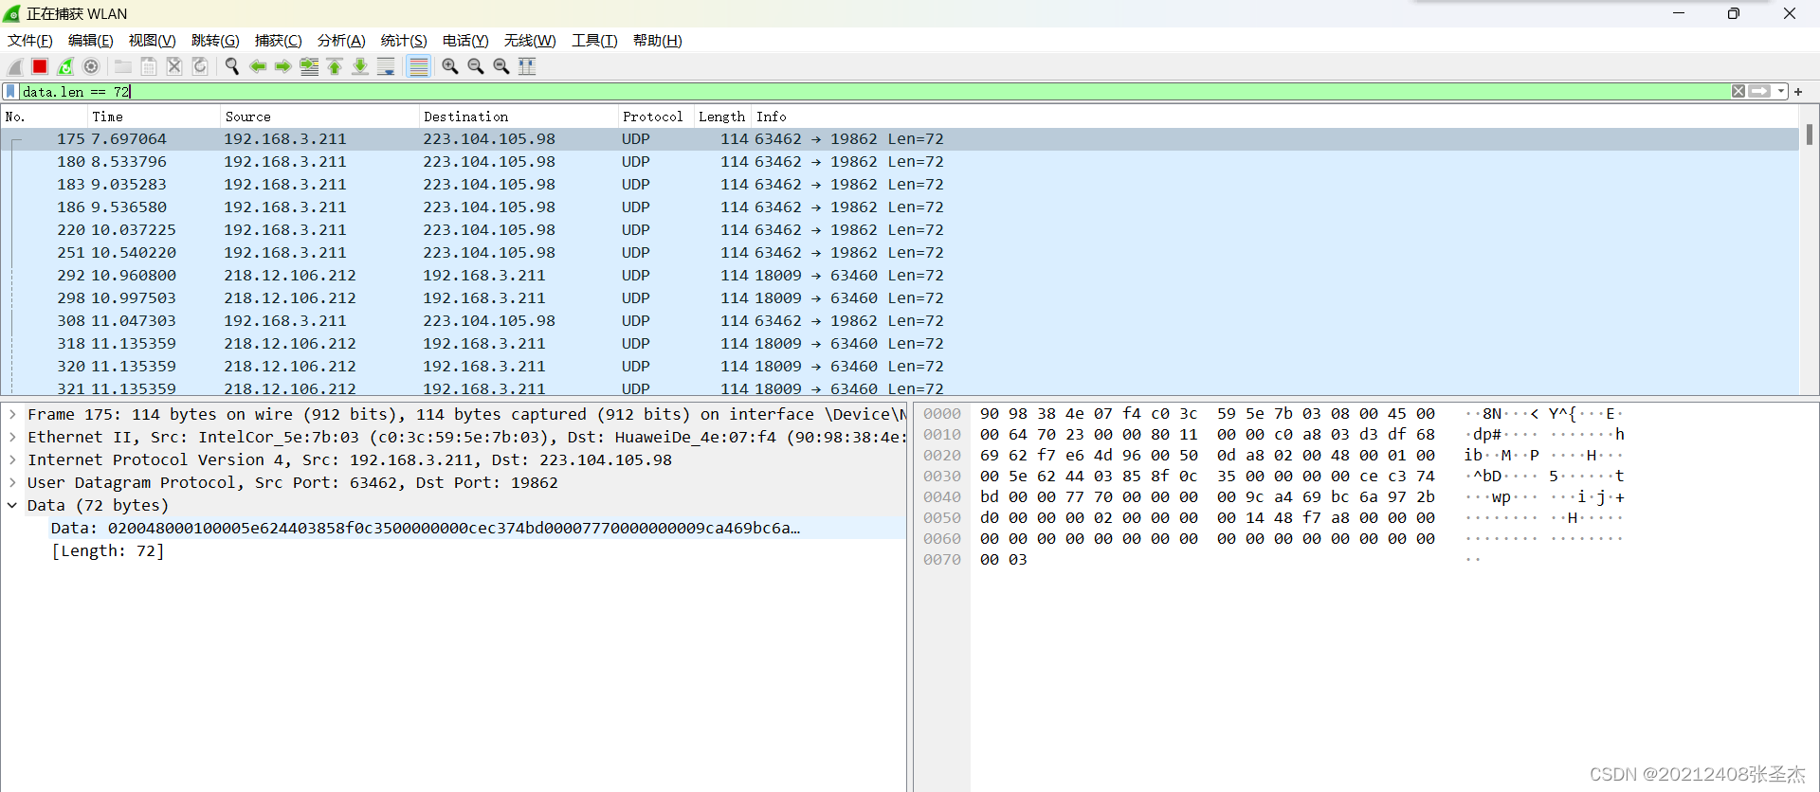The image size is (1820, 792).
Task: Go forward to next packet arrow
Action: (x=283, y=66)
